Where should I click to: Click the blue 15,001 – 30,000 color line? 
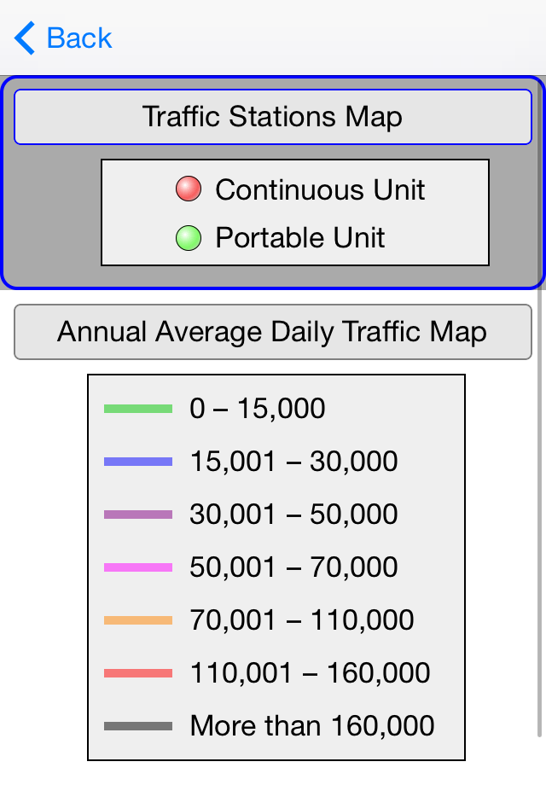(x=138, y=462)
